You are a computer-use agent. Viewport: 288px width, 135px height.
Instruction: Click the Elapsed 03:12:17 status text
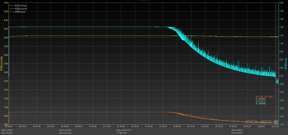124,130
